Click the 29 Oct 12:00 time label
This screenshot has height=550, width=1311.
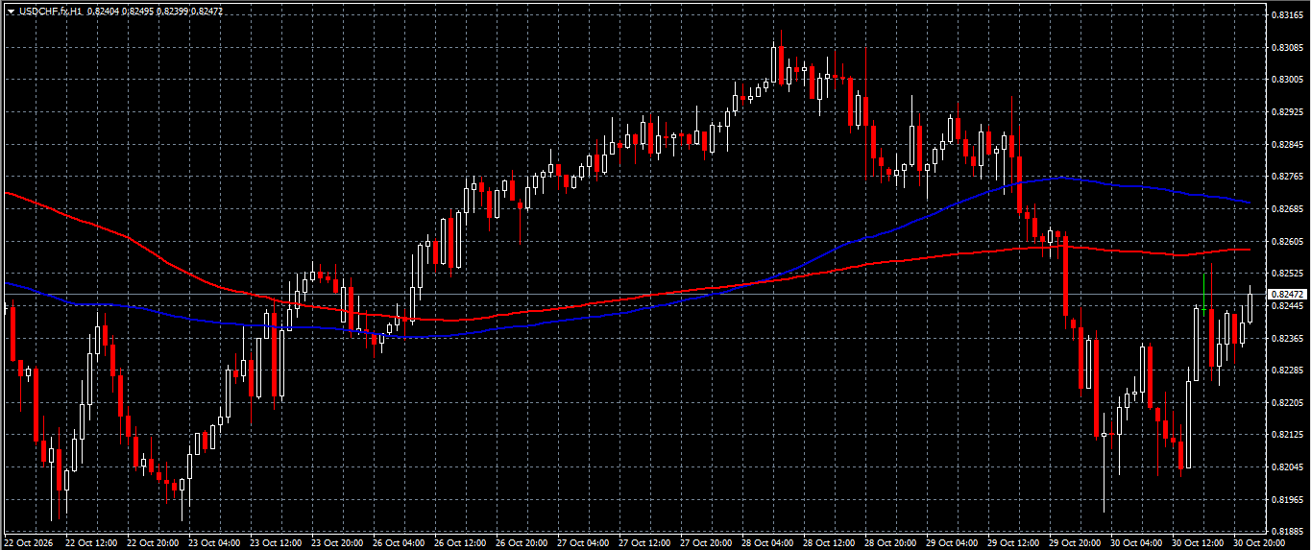point(1013,543)
